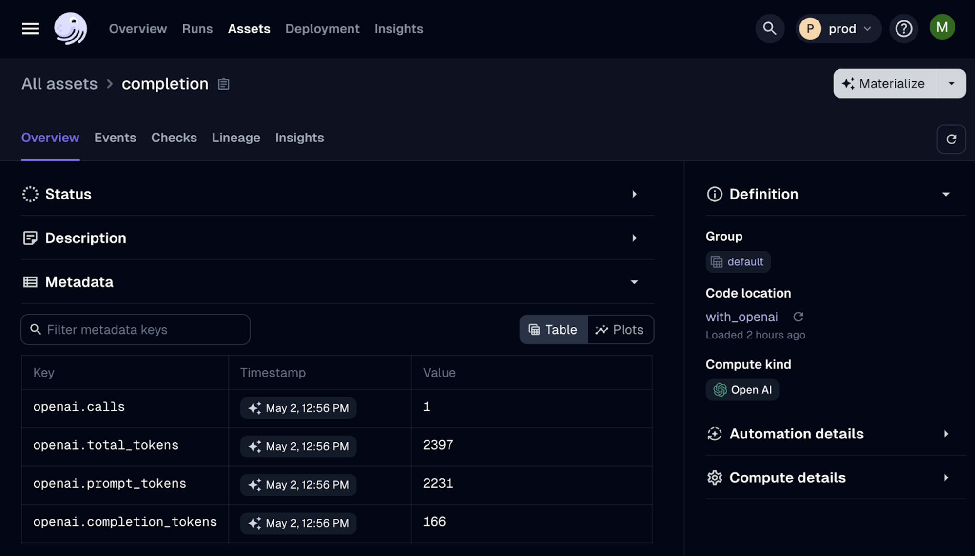Collapse the Definition section
Image resolution: width=975 pixels, height=556 pixels.
946,194
